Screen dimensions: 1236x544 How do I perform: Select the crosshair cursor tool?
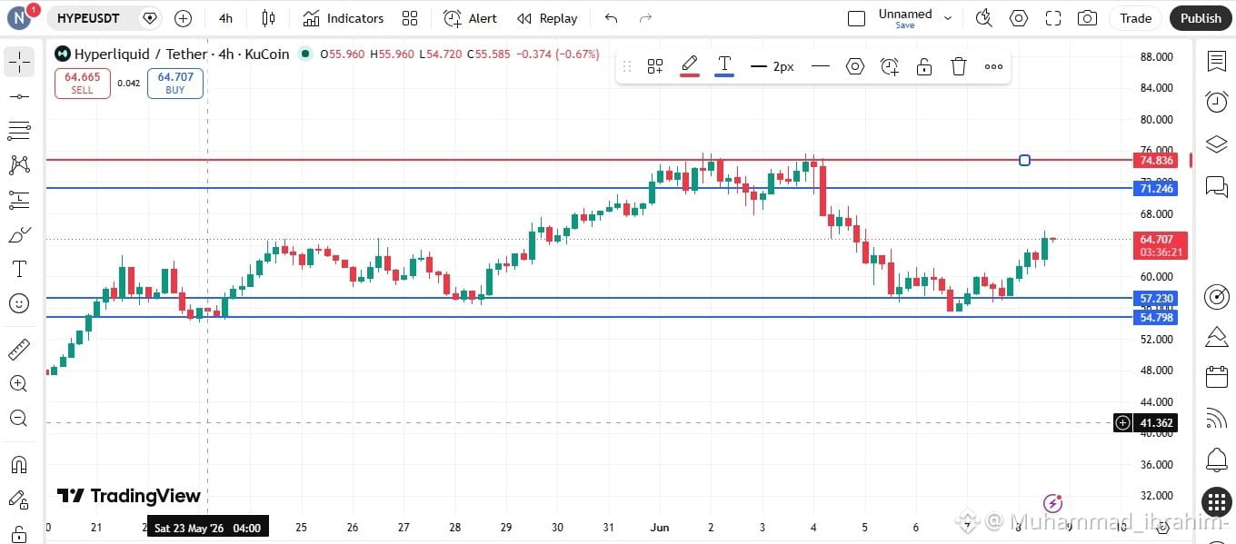18,62
